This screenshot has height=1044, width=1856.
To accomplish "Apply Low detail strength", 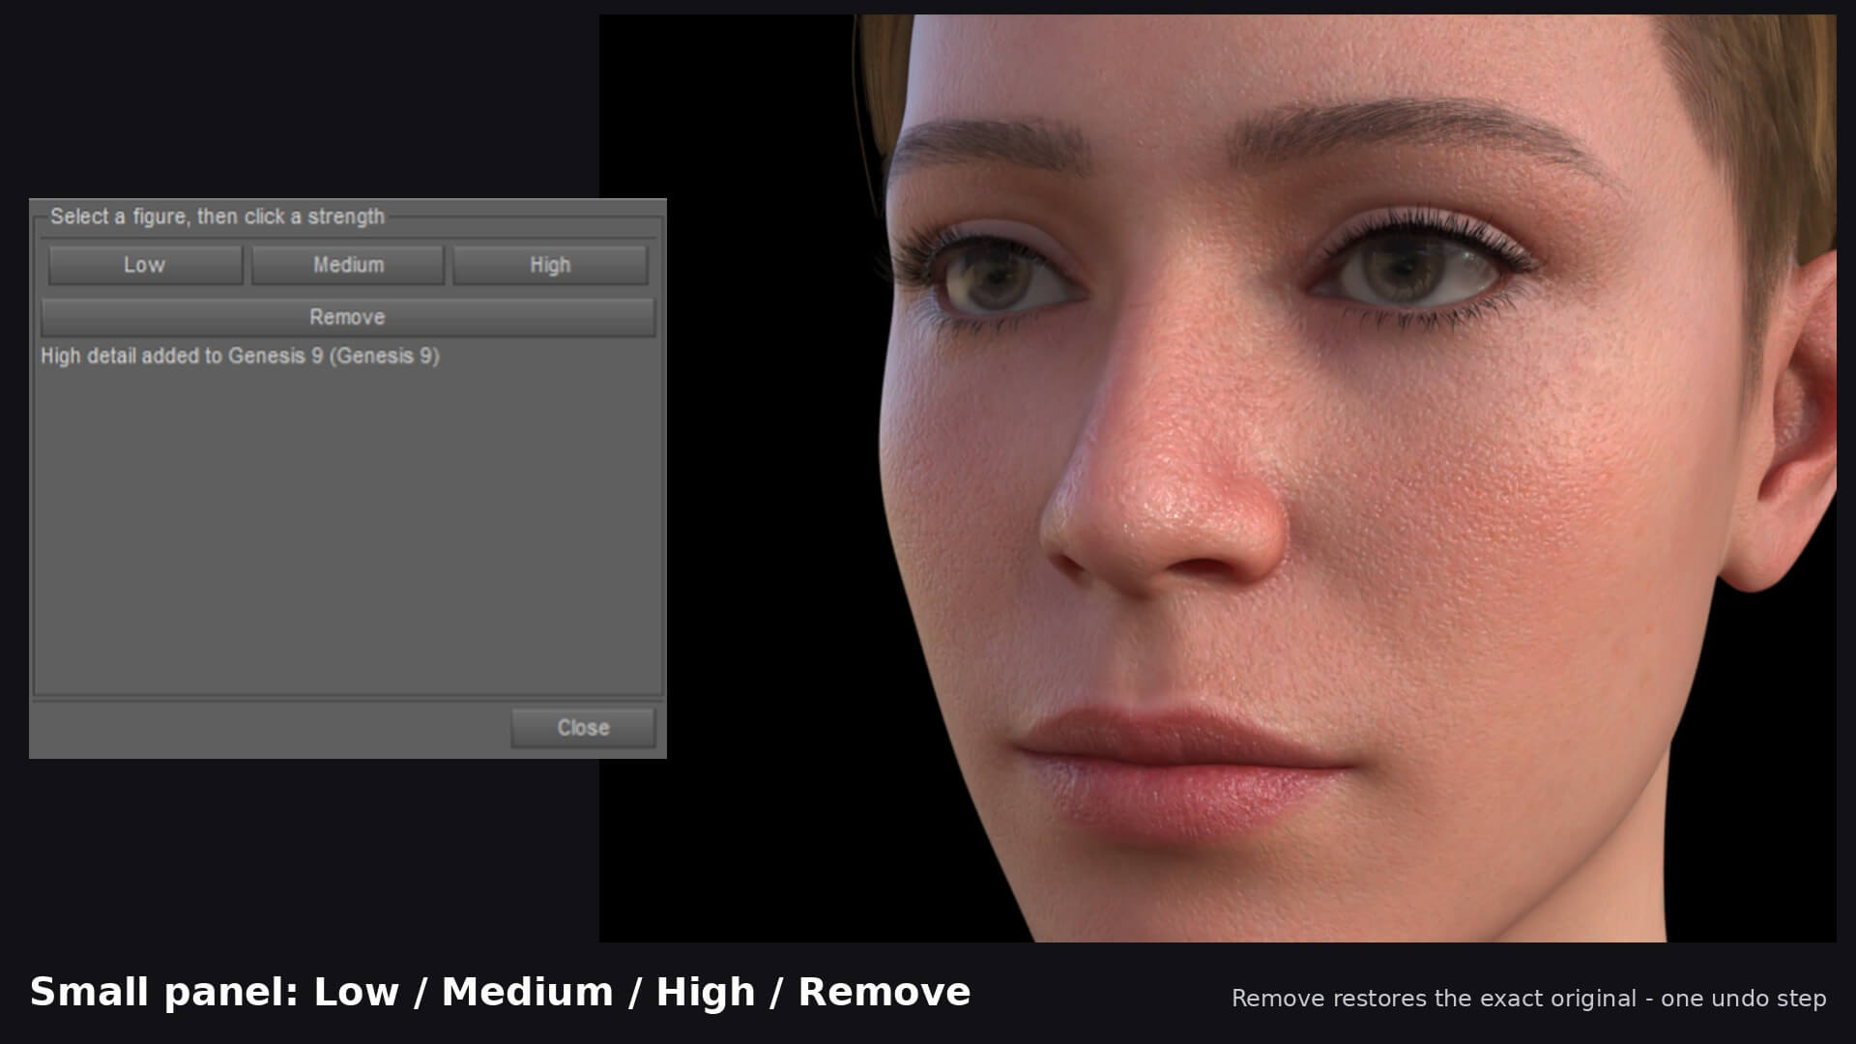I will [145, 265].
